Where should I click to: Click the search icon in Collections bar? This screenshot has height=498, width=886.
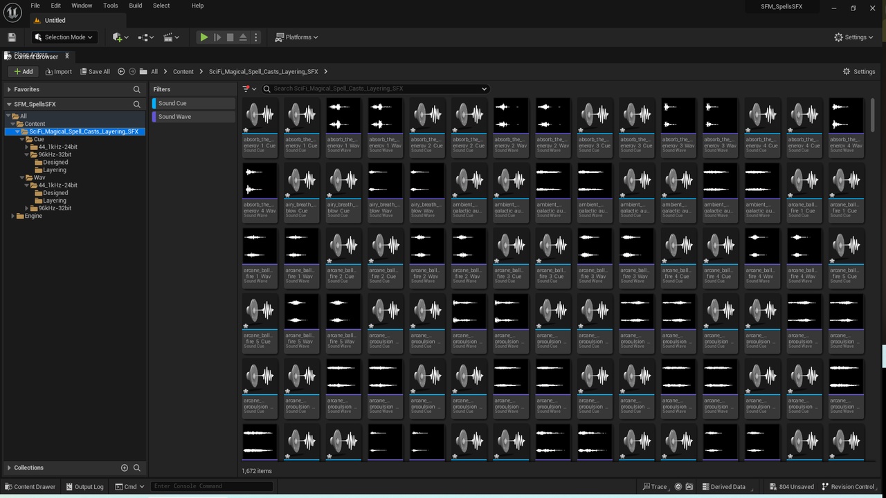[x=137, y=468]
